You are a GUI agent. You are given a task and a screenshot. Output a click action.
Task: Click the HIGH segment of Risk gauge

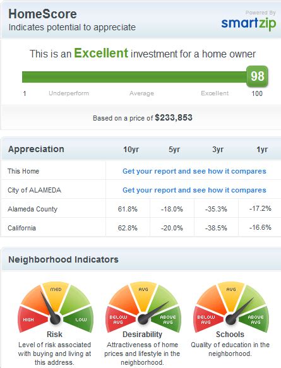[32, 319]
